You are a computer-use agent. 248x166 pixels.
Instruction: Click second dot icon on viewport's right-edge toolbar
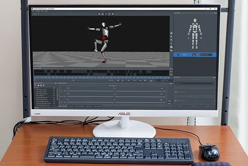point(171,36)
